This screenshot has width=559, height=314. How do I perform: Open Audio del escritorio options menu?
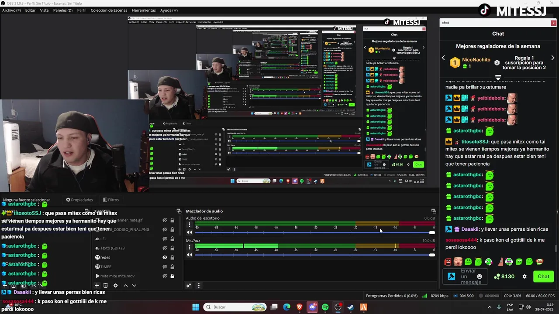point(189,225)
